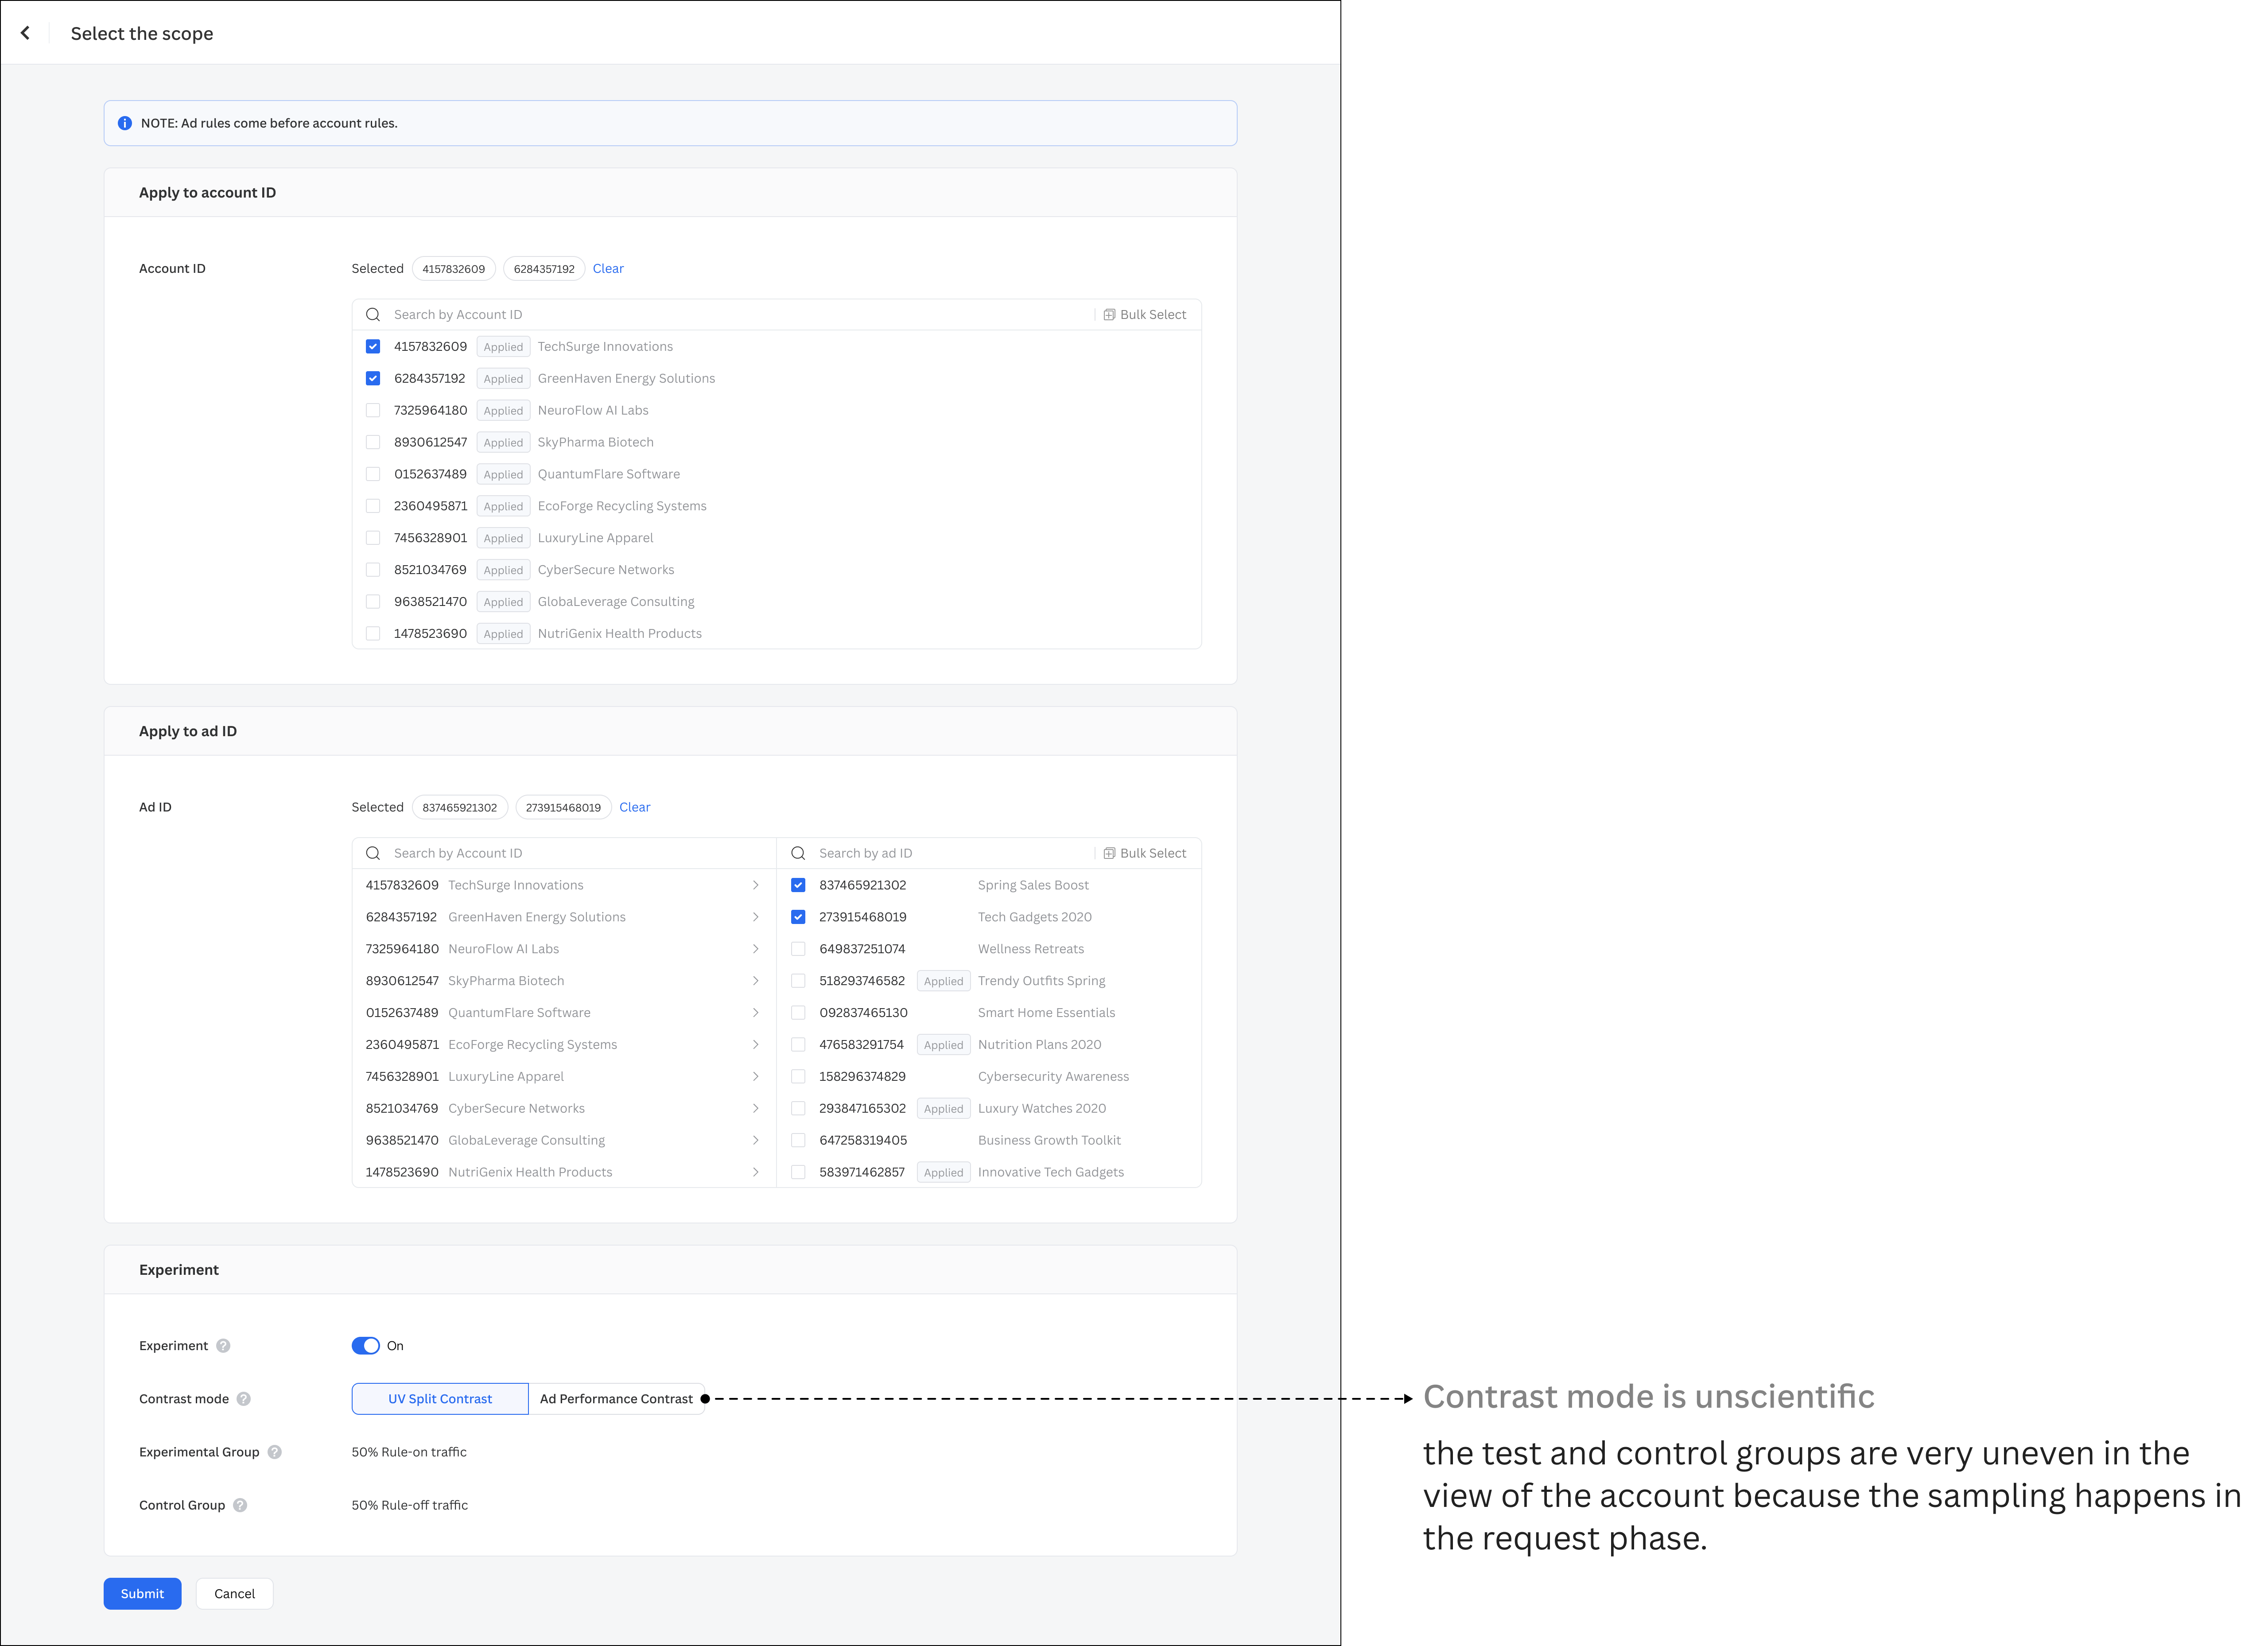Uncheck ad 837465921302 Spring Sales Boost

click(798, 885)
